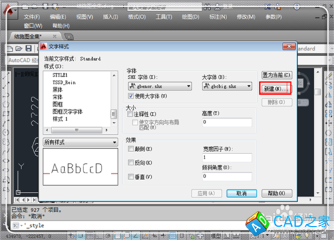Select the Move tool in modify toolbar
This screenshot has width=334, height=240.
329,123
